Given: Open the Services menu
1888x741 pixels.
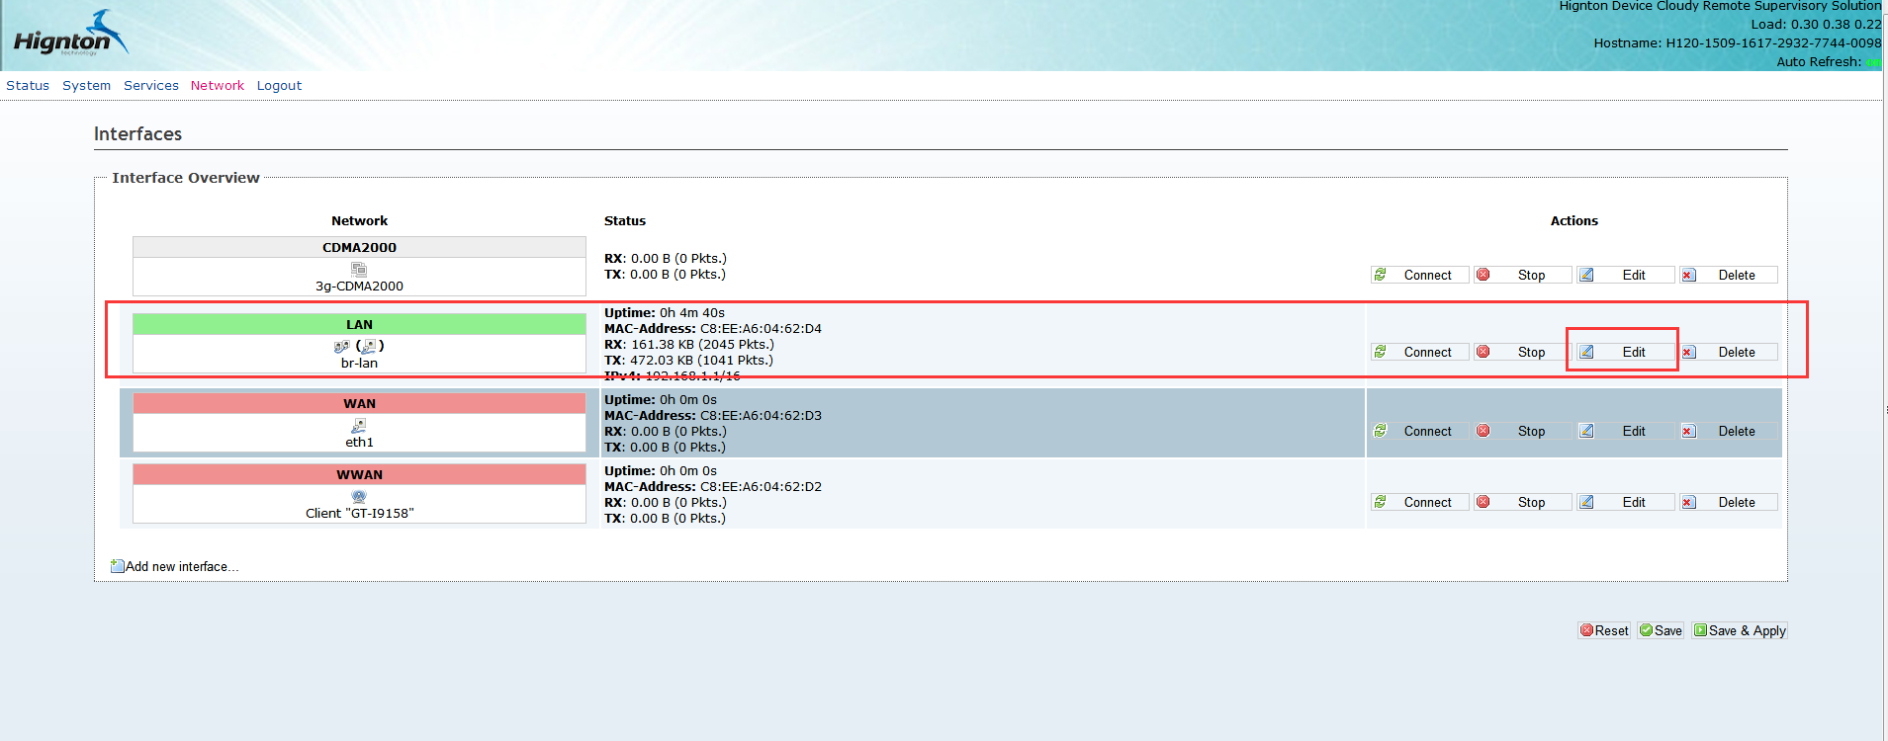Looking at the screenshot, I should coord(151,86).
